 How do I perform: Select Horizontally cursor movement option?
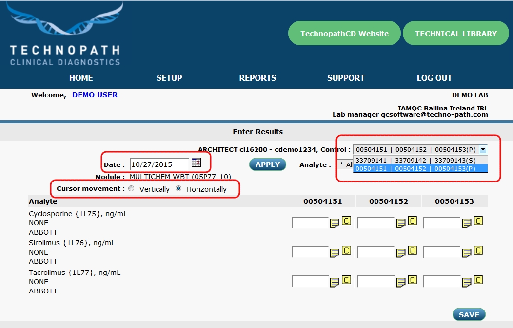pos(178,189)
